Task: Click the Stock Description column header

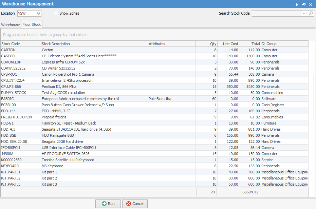Action: click(94, 44)
